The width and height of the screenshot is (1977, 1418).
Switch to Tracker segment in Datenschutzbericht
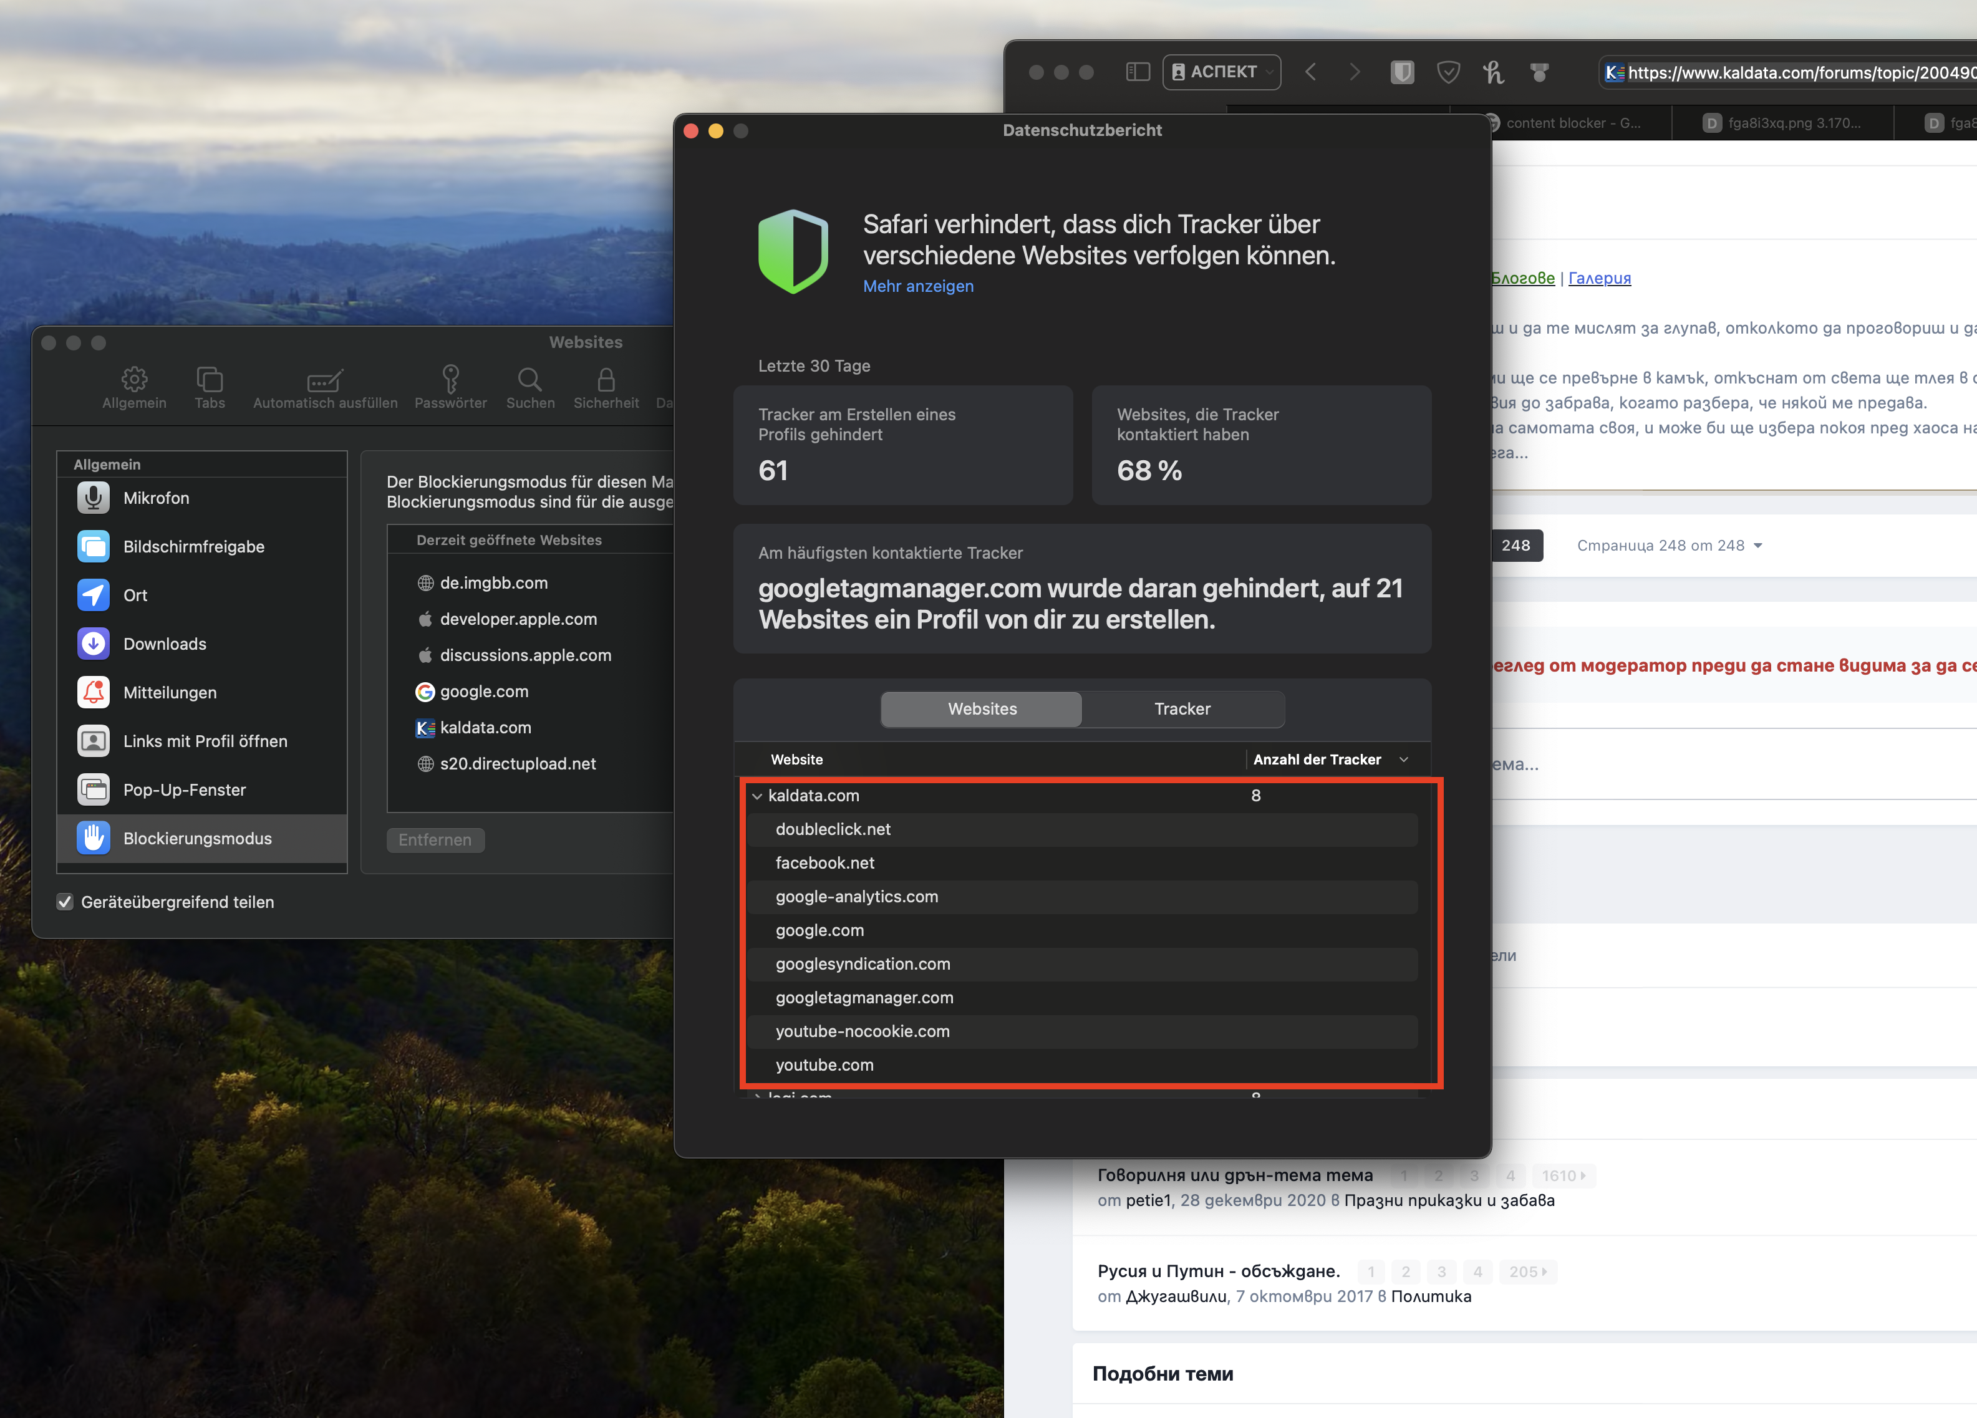click(1182, 710)
